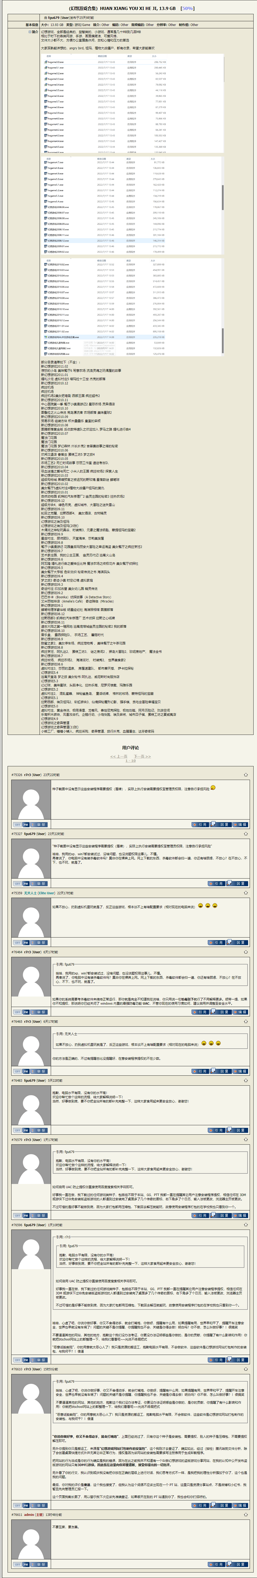This screenshot has width=257, height=1578.
Task: Open permalink #76610 in comment header
Action: pyautogui.click(x=16, y=1369)
